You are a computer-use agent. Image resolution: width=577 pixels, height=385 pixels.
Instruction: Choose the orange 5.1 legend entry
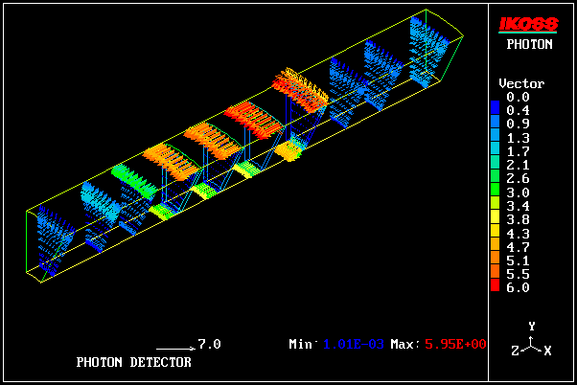point(518,260)
